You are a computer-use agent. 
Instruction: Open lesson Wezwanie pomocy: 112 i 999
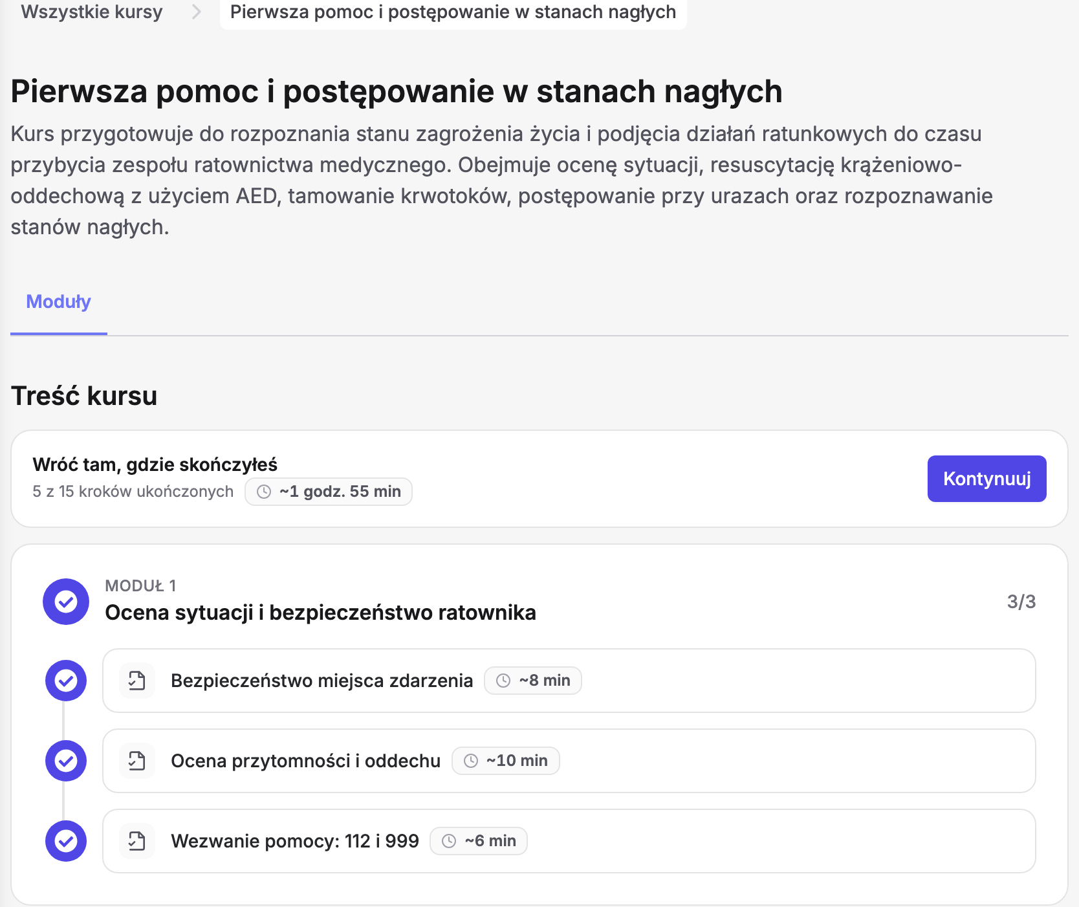569,841
